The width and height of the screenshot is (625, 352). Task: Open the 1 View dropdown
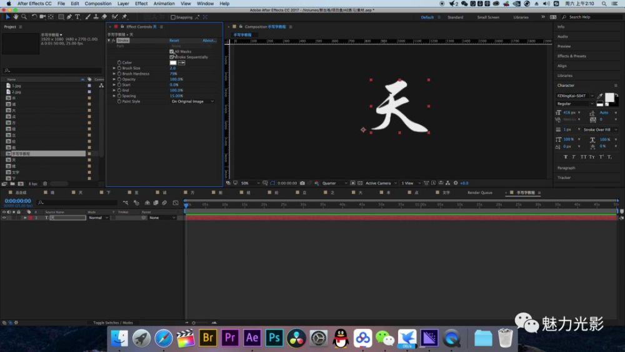pos(411,183)
